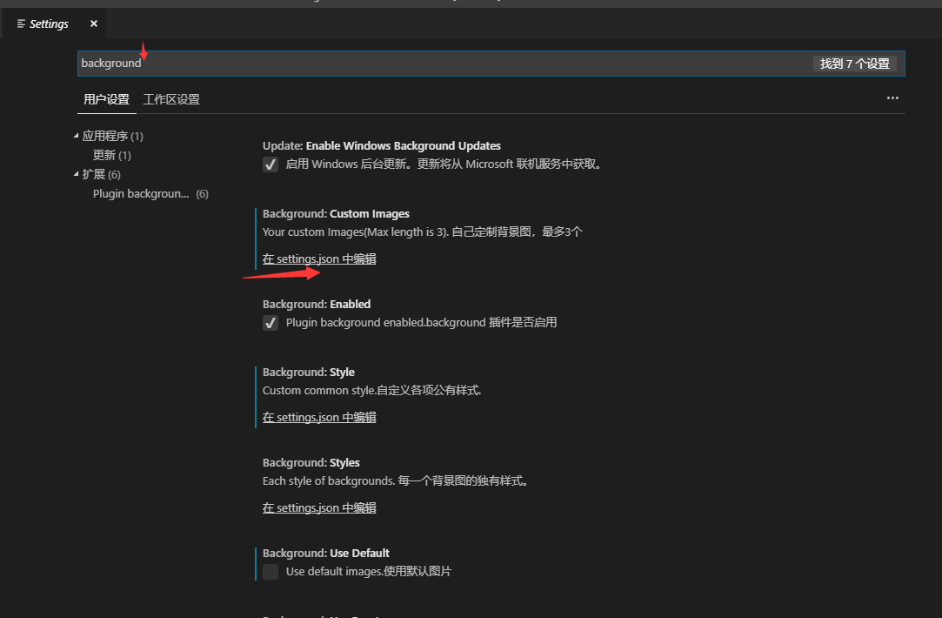Select the 用户设置 tab
This screenshot has width=942, height=618.
pos(106,99)
